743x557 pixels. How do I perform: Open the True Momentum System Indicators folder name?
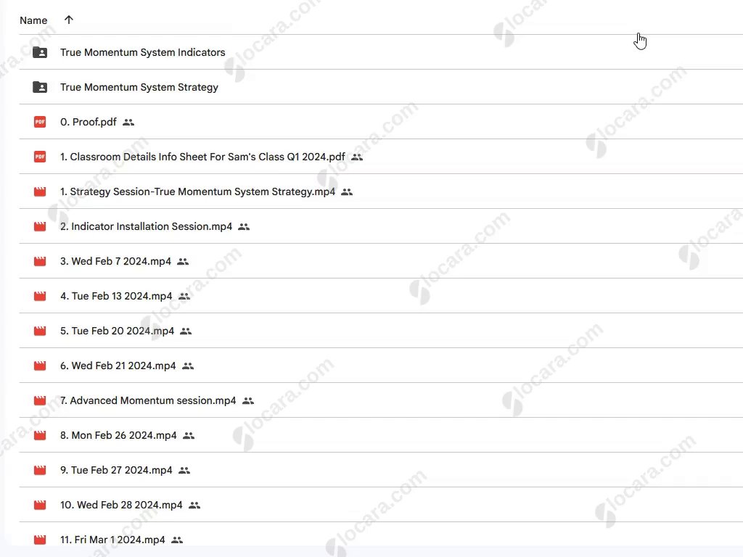pos(143,52)
